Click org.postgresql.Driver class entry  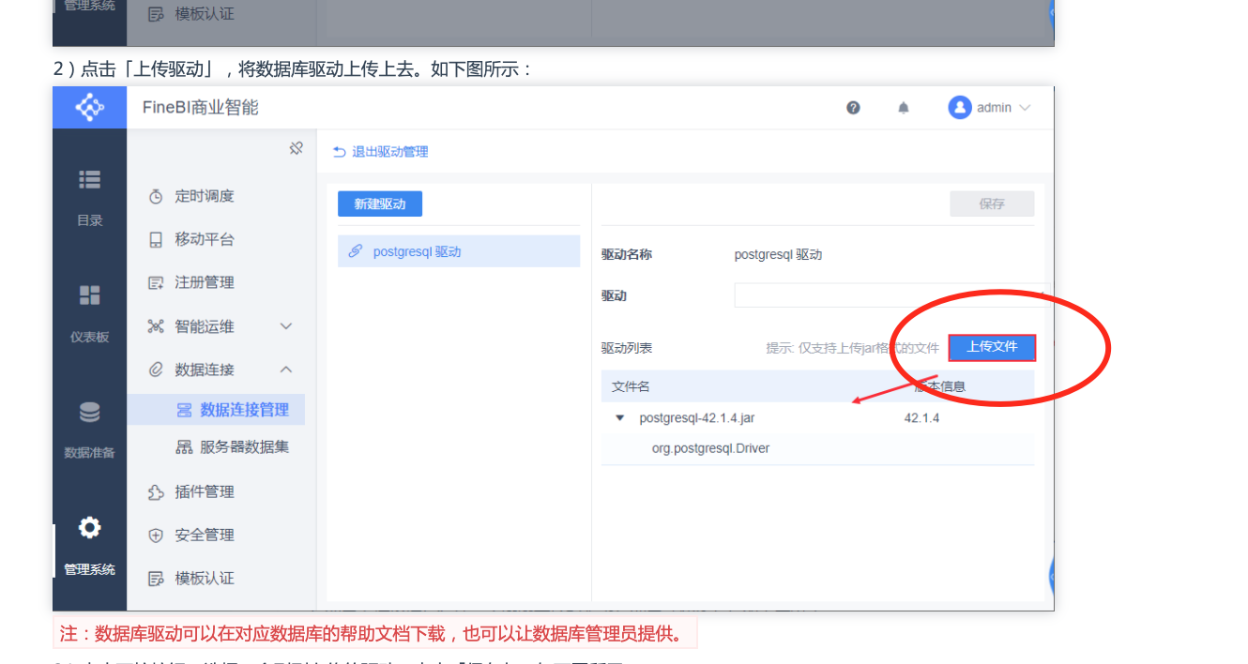710,448
